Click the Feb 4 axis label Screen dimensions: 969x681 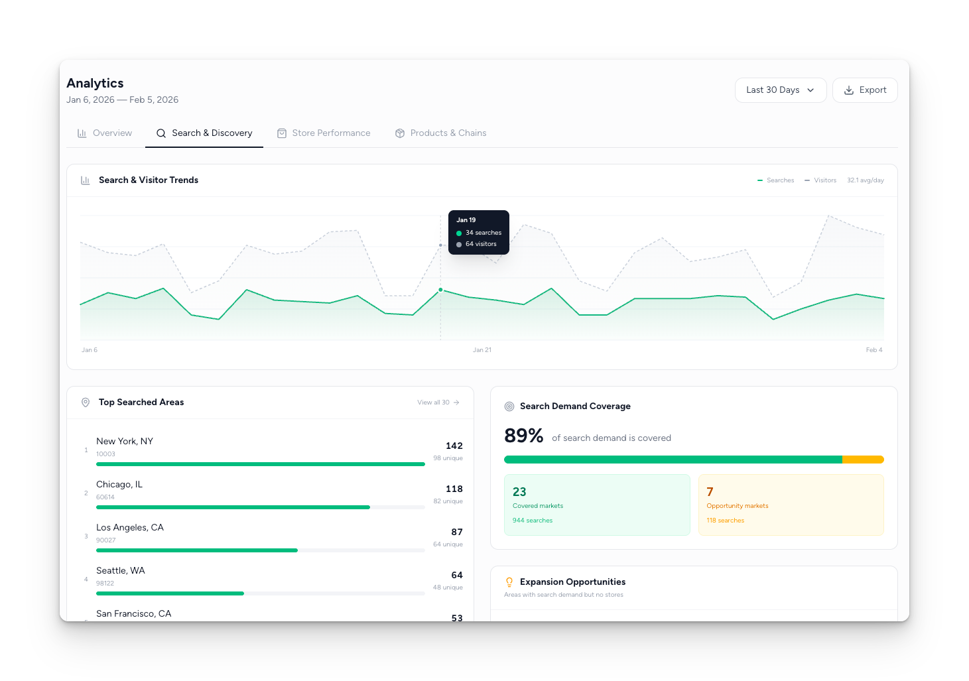tap(874, 350)
